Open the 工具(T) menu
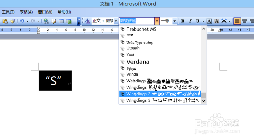 (8, 12)
